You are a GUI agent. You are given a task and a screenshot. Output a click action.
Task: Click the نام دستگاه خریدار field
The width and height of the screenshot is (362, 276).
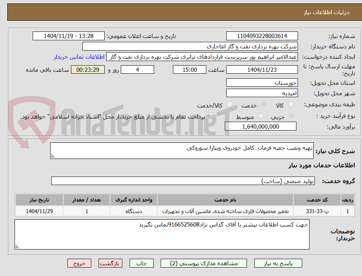tap(190, 46)
